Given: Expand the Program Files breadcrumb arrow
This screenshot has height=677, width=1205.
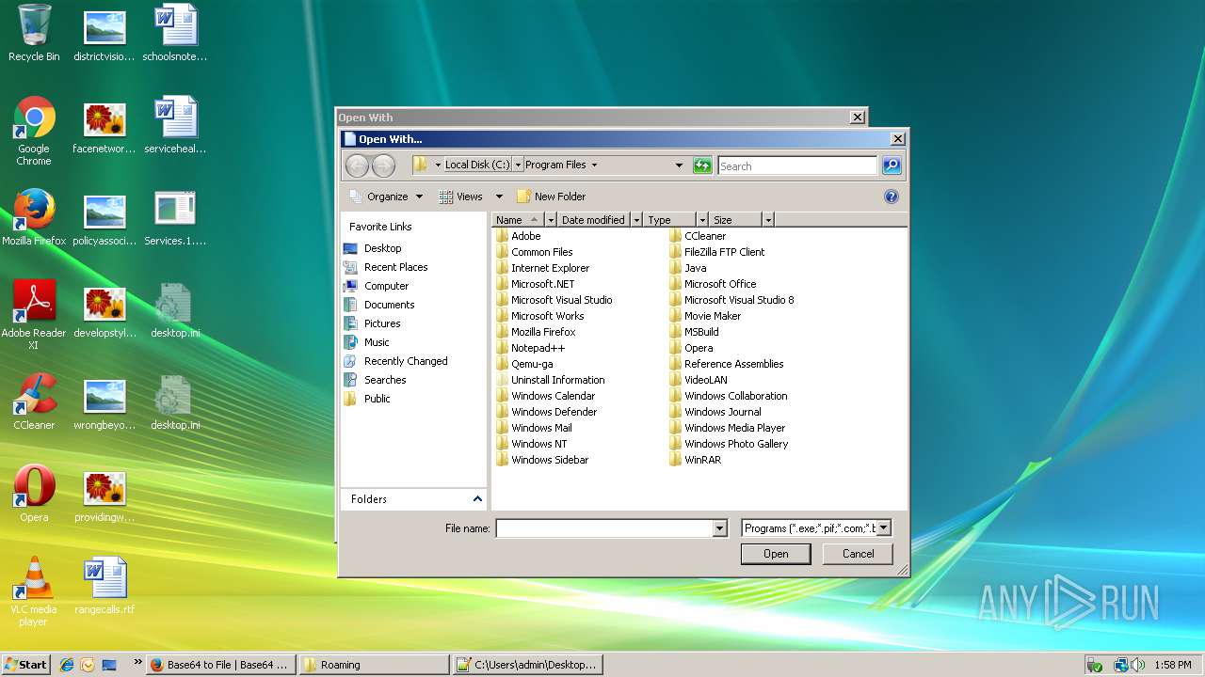Looking at the screenshot, I should click(594, 165).
